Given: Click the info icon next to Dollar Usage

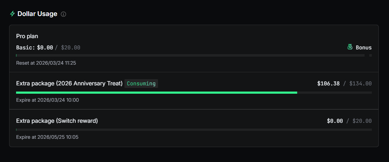Looking at the screenshot, I should (63, 14).
